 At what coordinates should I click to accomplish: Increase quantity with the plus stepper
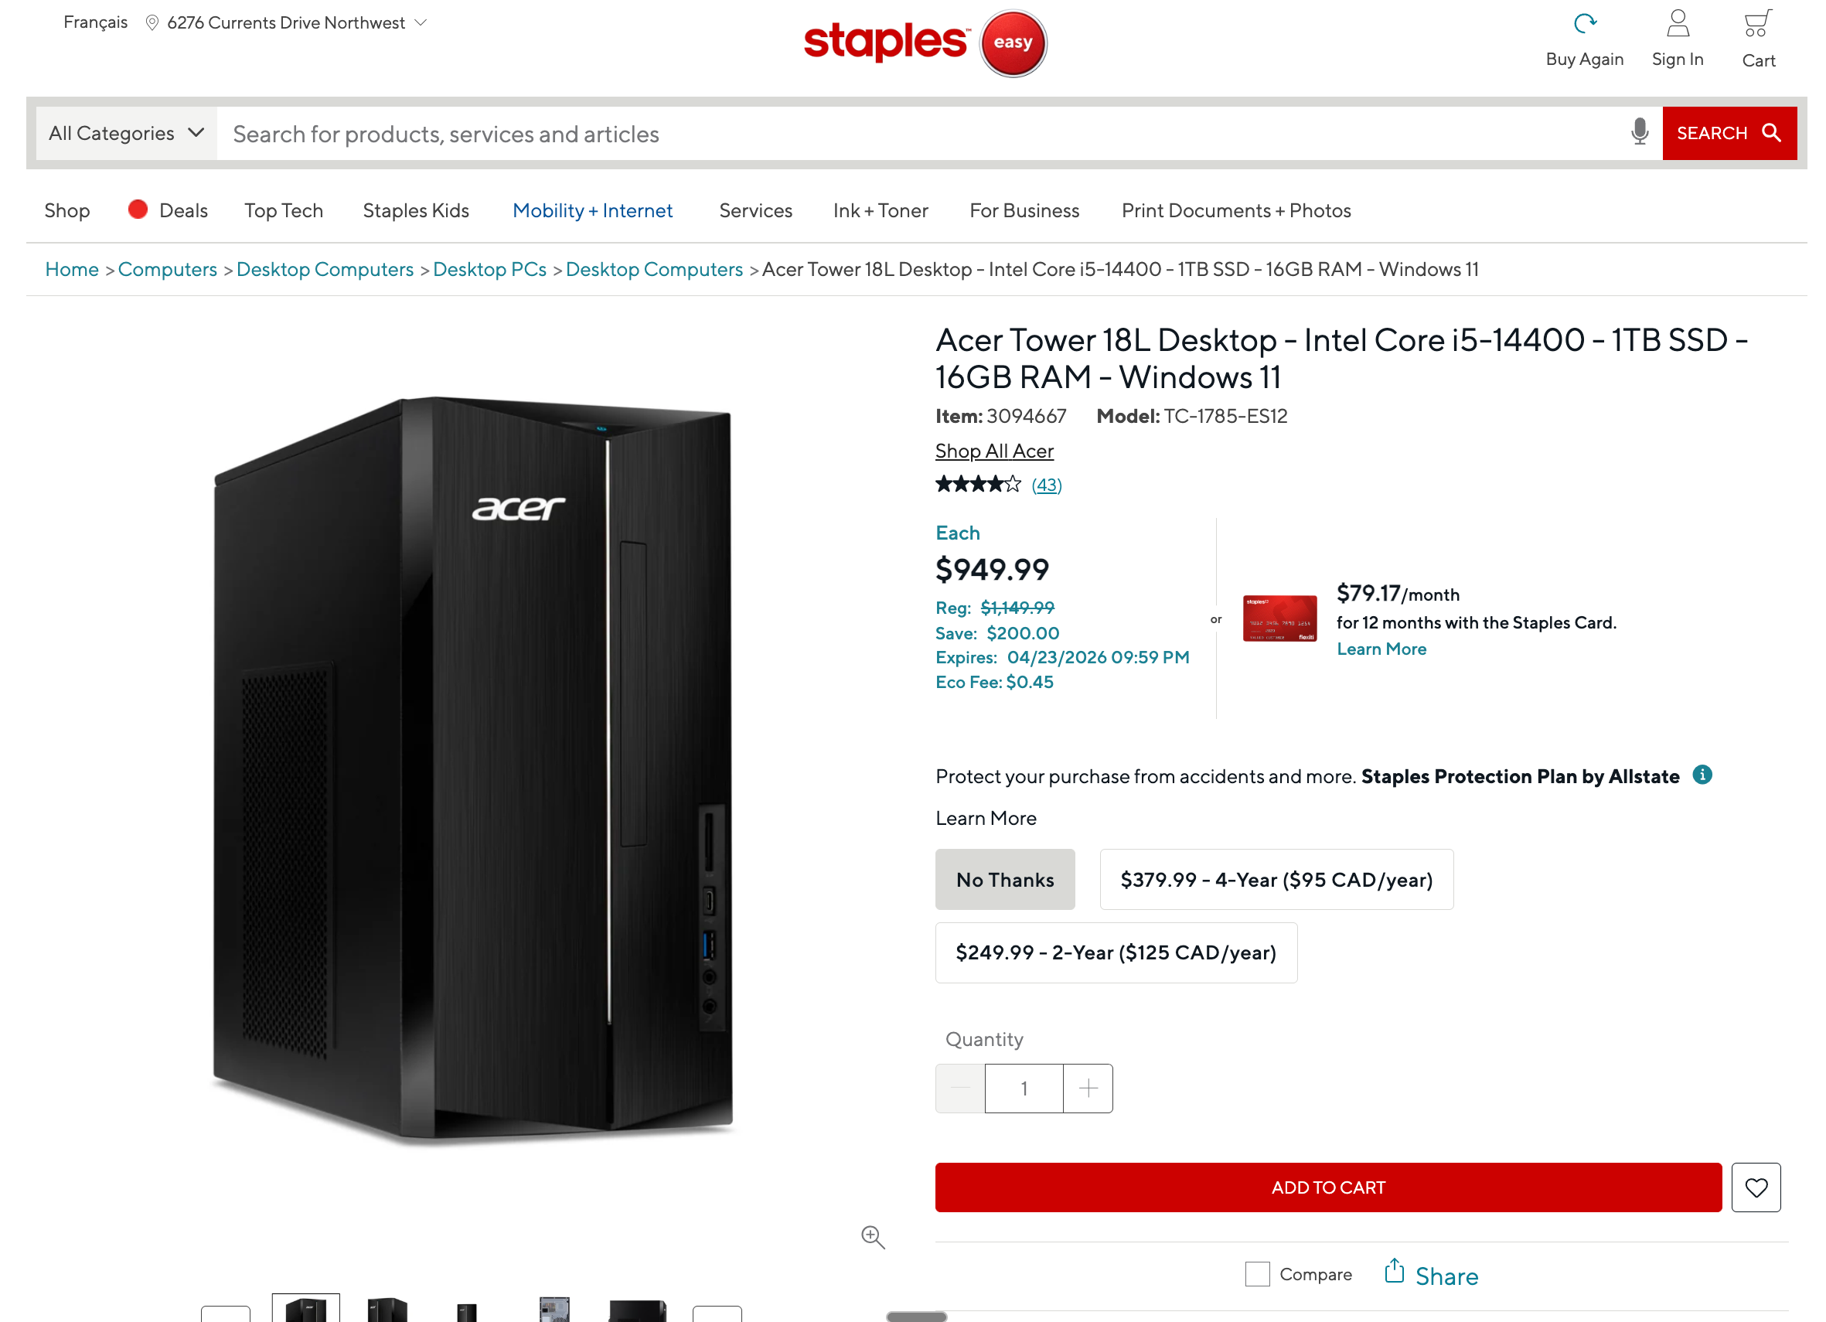pos(1088,1088)
